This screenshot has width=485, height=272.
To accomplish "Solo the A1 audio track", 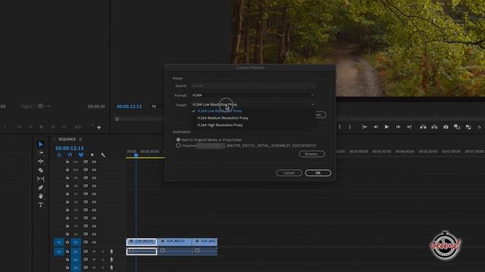I will [x=103, y=252].
